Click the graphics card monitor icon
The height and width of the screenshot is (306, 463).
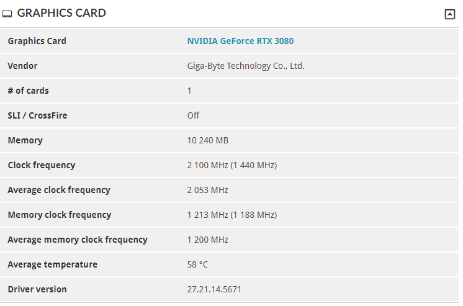click(x=7, y=14)
